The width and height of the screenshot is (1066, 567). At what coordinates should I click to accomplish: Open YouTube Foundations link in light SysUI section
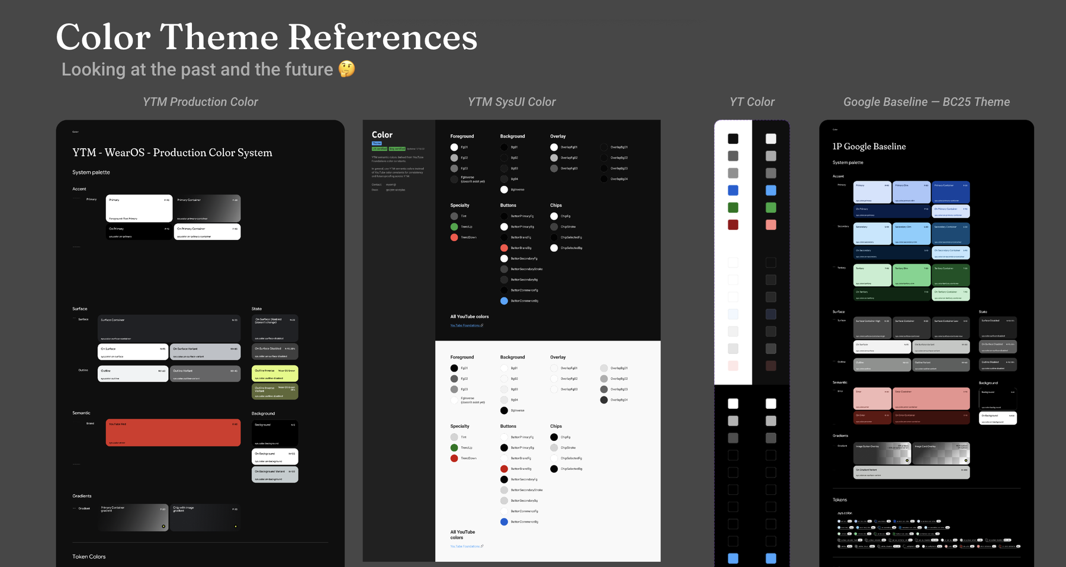(x=467, y=546)
